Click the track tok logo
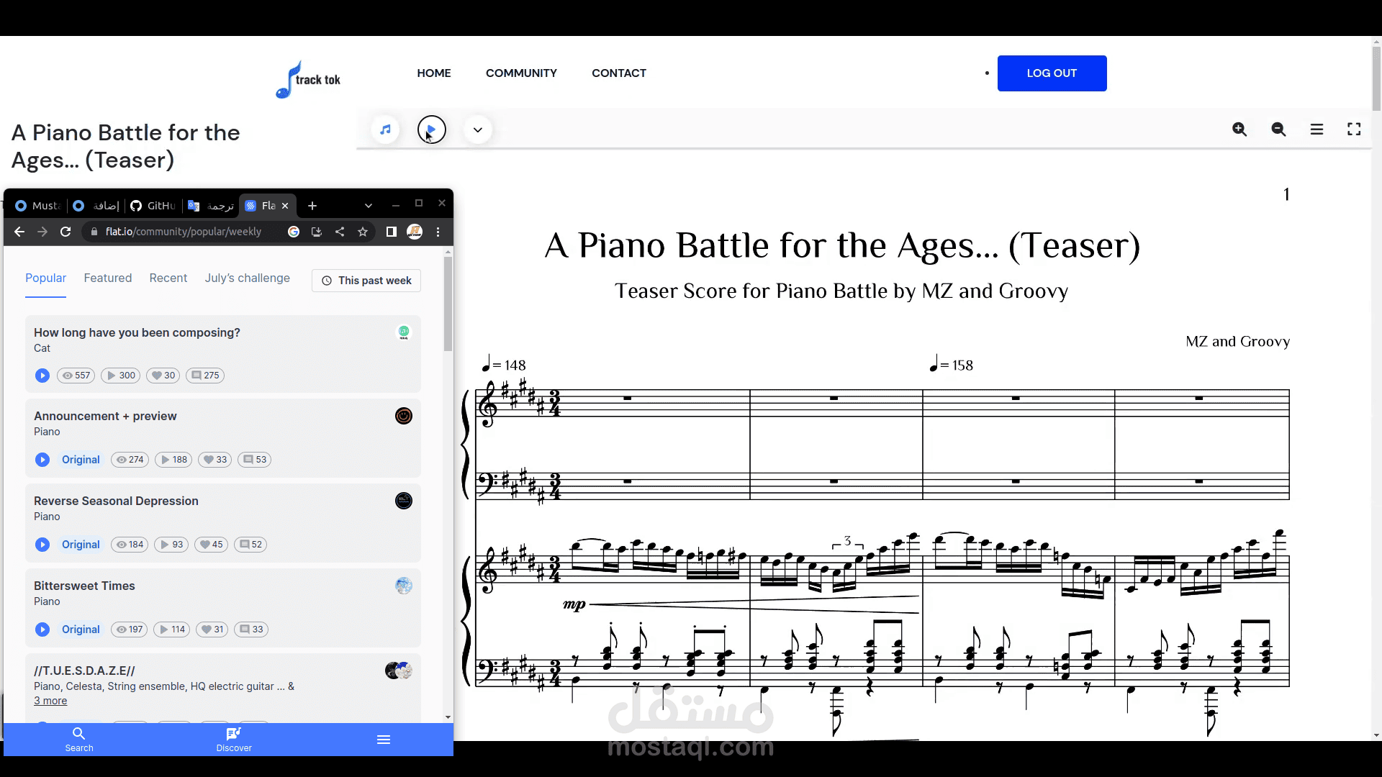This screenshot has width=1382, height=777. 308,79
